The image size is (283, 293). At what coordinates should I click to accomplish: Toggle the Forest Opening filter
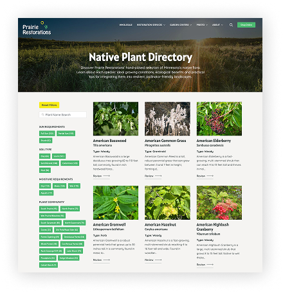coord(50,237)
